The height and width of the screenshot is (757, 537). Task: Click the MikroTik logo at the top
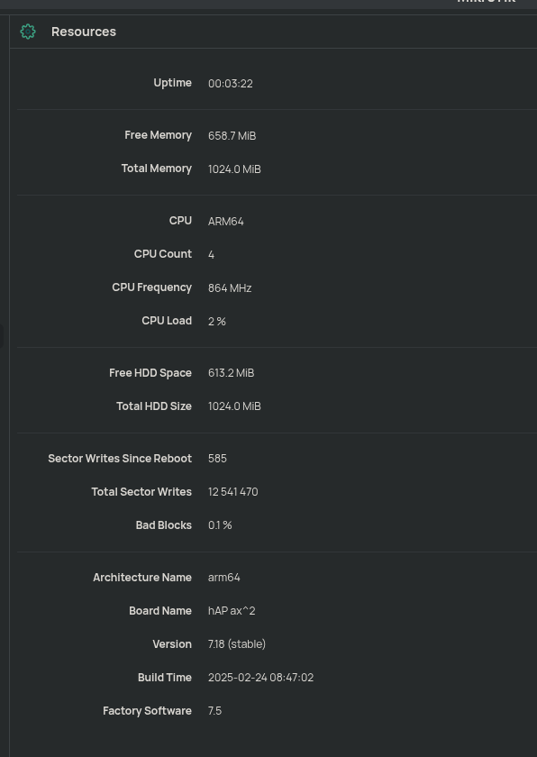pyautogui.click(x=487, y=3)
